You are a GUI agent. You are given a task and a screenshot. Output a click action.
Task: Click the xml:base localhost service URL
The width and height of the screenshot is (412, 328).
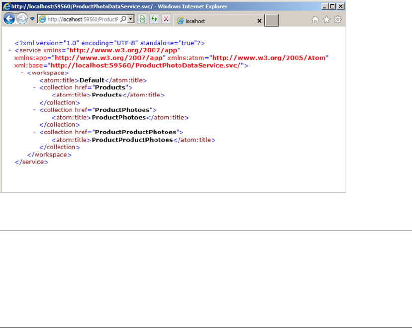tap(145, 65)
